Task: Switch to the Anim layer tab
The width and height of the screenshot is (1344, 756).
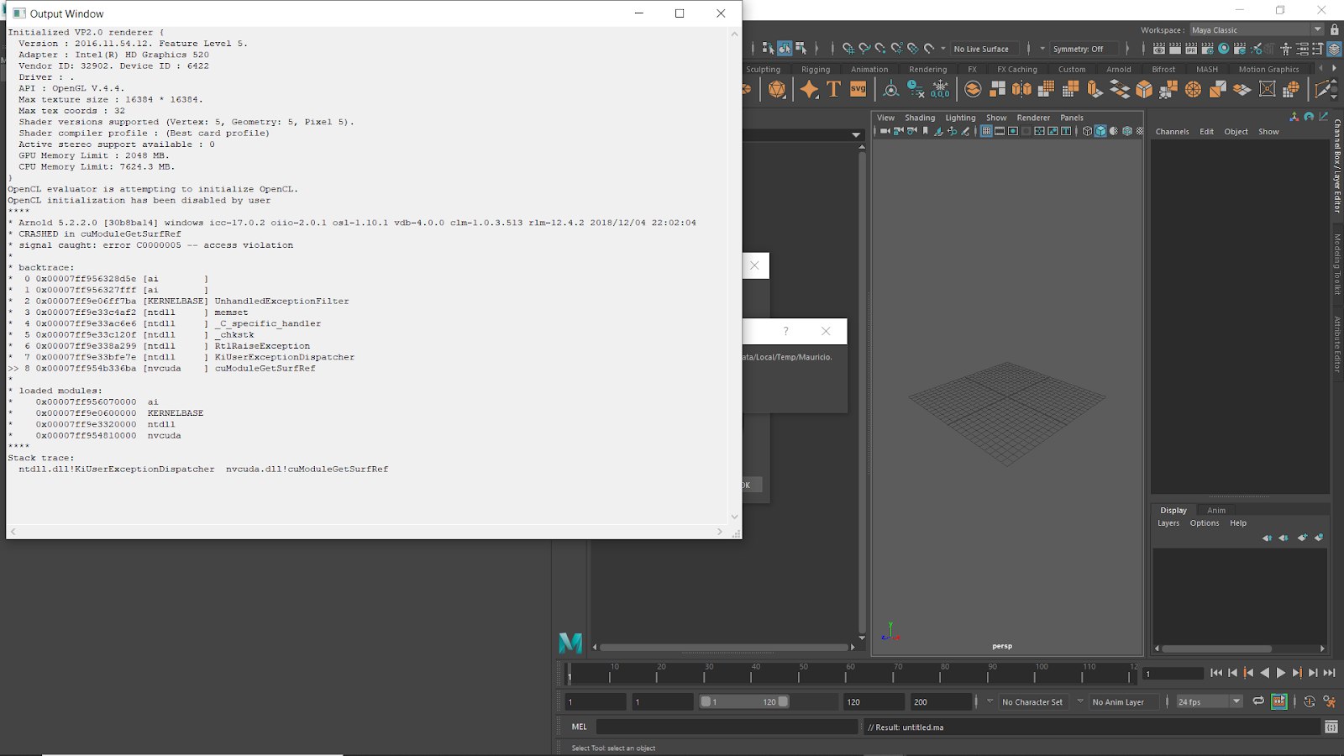Action: coord(1216,510)
